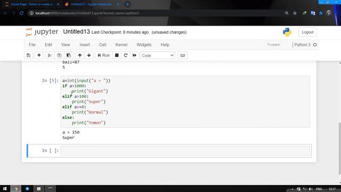This screenshot has width=341, height=192.
Task: Click the 'Super' output text
Action: point(68,138)
